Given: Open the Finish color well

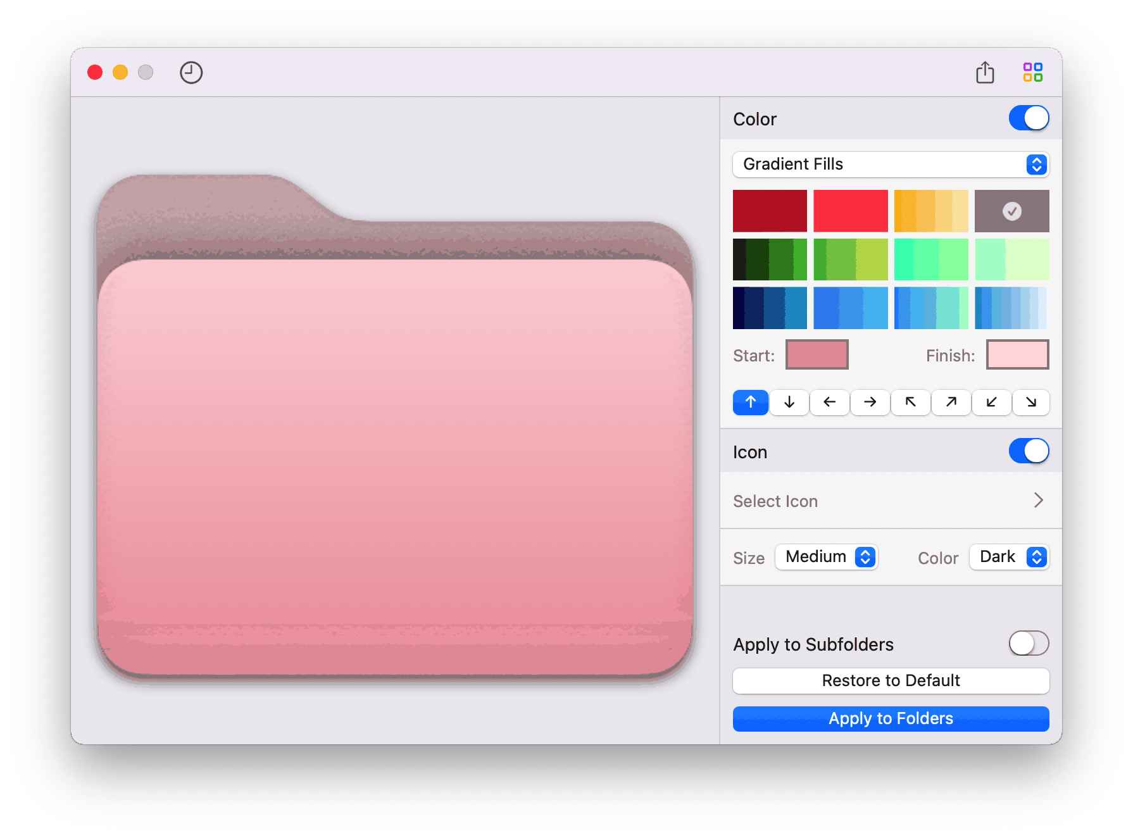Looking at the screenshot, I should tap(1018, 354).
